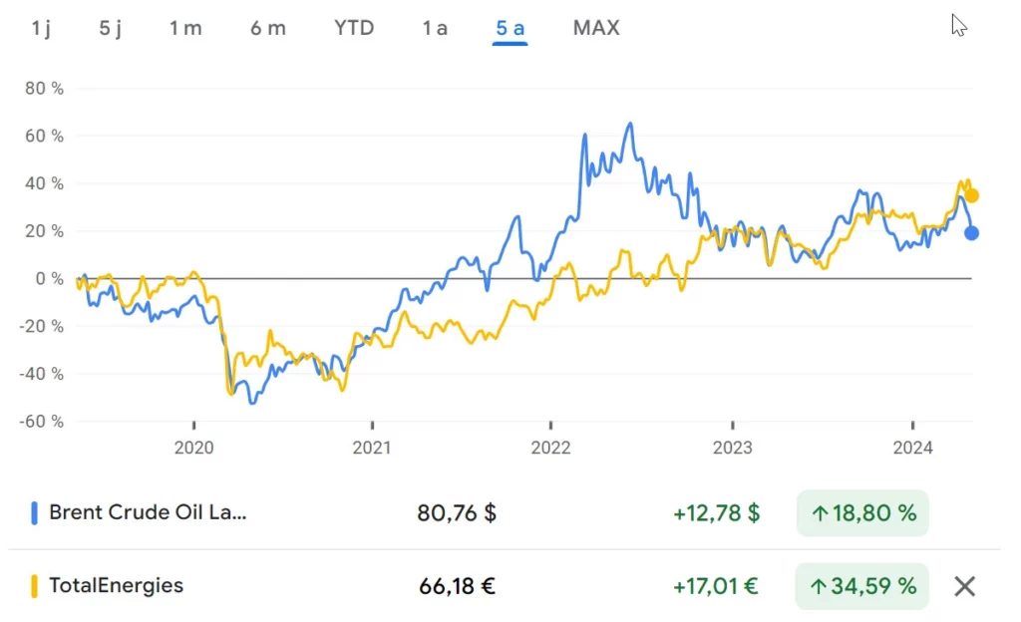Click the 80,76 $ price value
This screenshot has height=622, width=1021.
pos(457,512)
